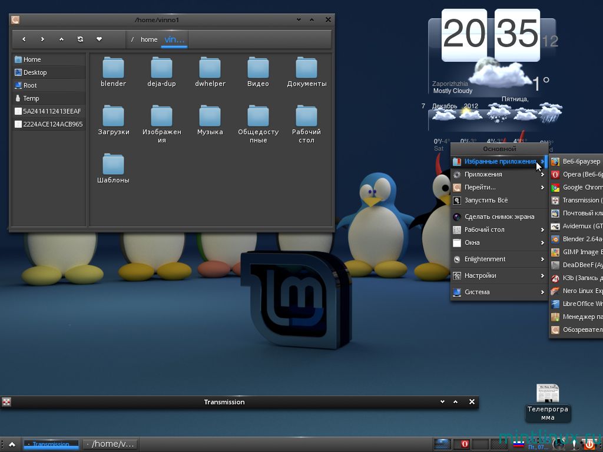Viewport: 603px width, 452px height.
Task: Expand the Enlightenment submenu
Action: point(499,259)
